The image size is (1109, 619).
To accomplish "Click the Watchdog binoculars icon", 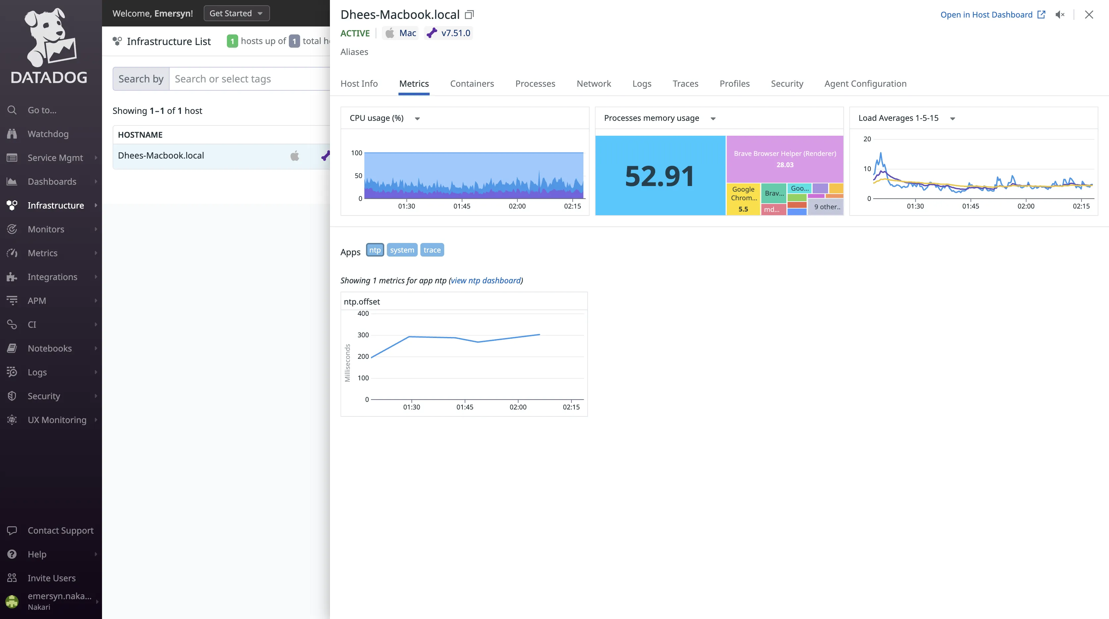I will click(12, 134).
